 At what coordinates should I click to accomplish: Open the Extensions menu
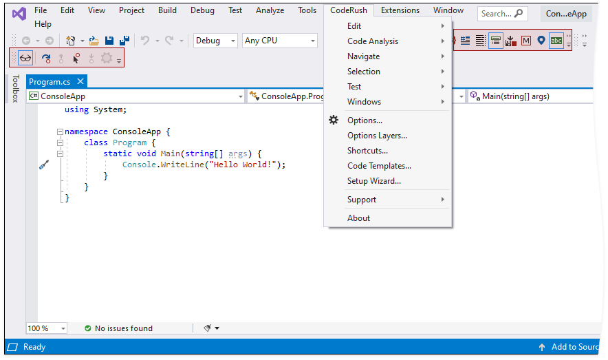(x=400, y=10)
